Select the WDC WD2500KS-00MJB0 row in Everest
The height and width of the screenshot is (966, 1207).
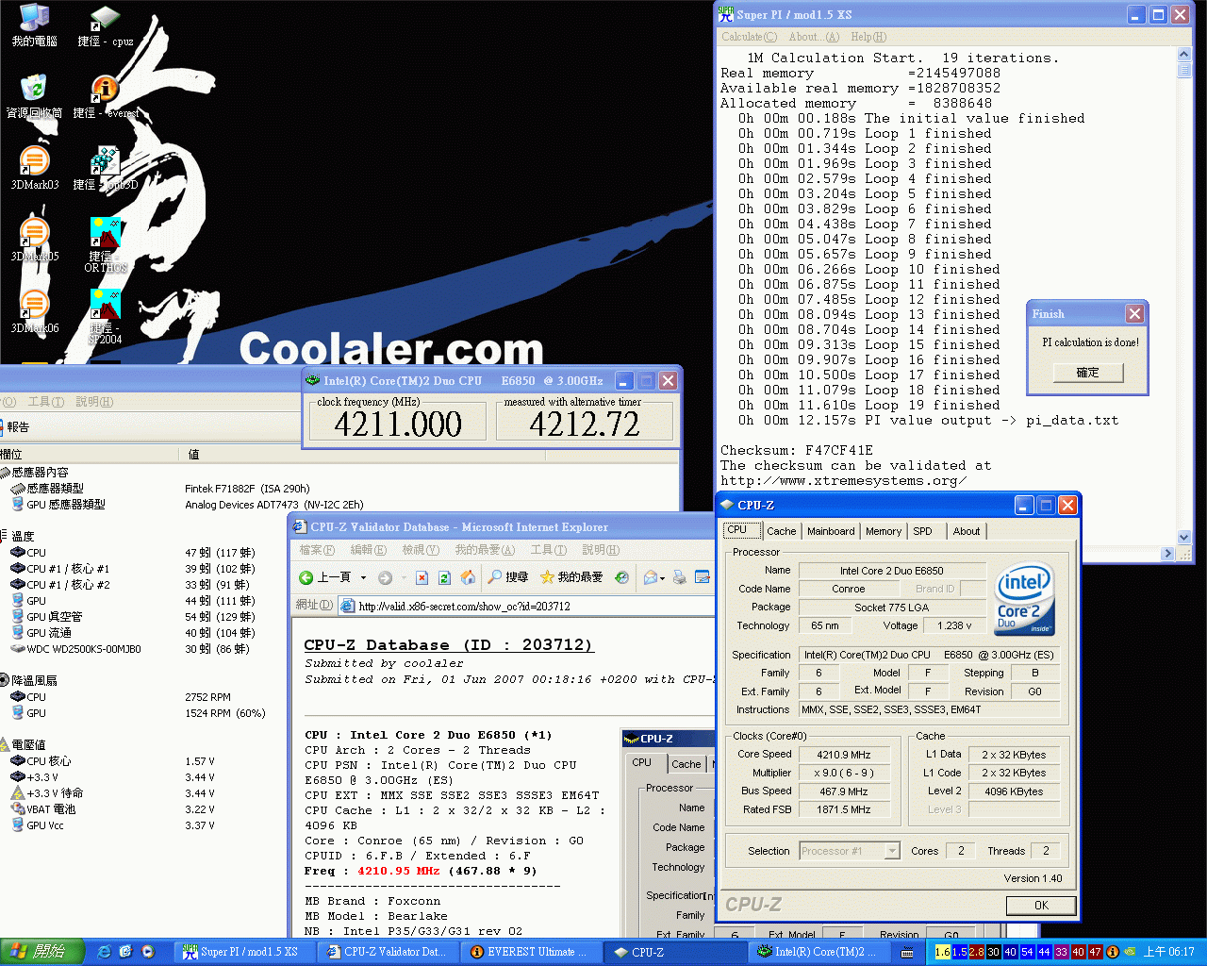point(141,649)
